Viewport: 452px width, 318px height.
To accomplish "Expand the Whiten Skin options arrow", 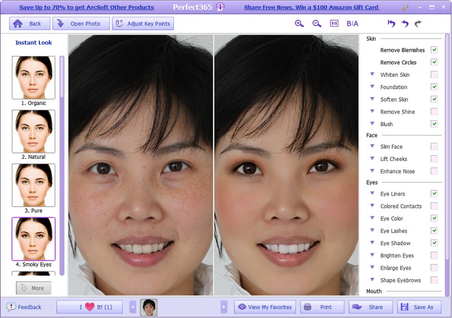I will coord(372,74).
